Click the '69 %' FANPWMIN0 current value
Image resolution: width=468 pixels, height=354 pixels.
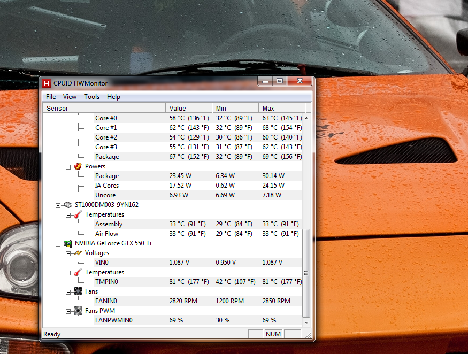click(176, 320)
